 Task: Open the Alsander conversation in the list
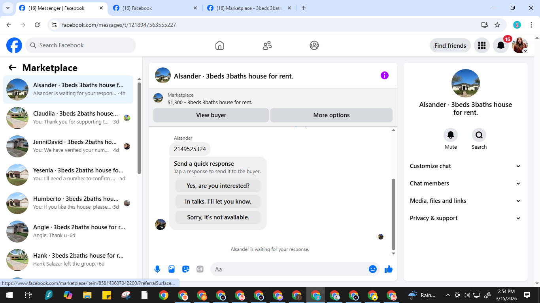pyautogui.click(x=68, y=90)
